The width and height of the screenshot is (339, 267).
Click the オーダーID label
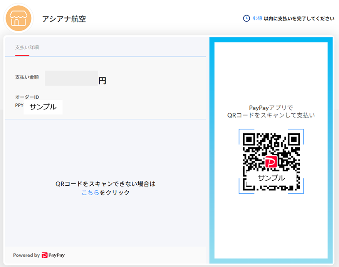click(27, 97)
